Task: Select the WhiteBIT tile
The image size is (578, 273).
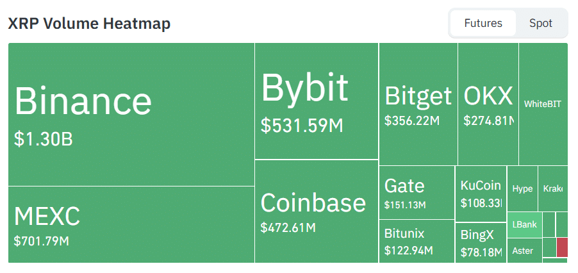Action: tap(543, 104)
